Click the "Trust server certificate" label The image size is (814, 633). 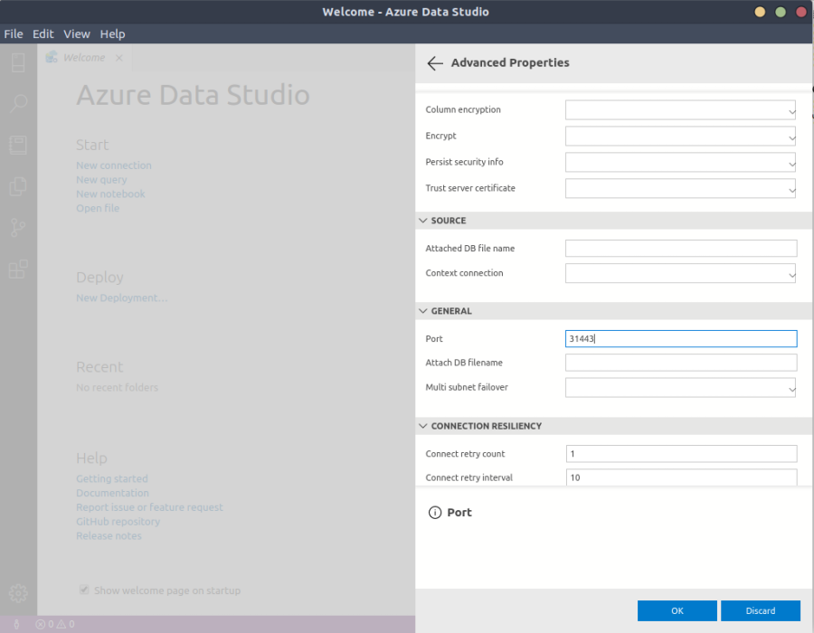tap(470, 188)
